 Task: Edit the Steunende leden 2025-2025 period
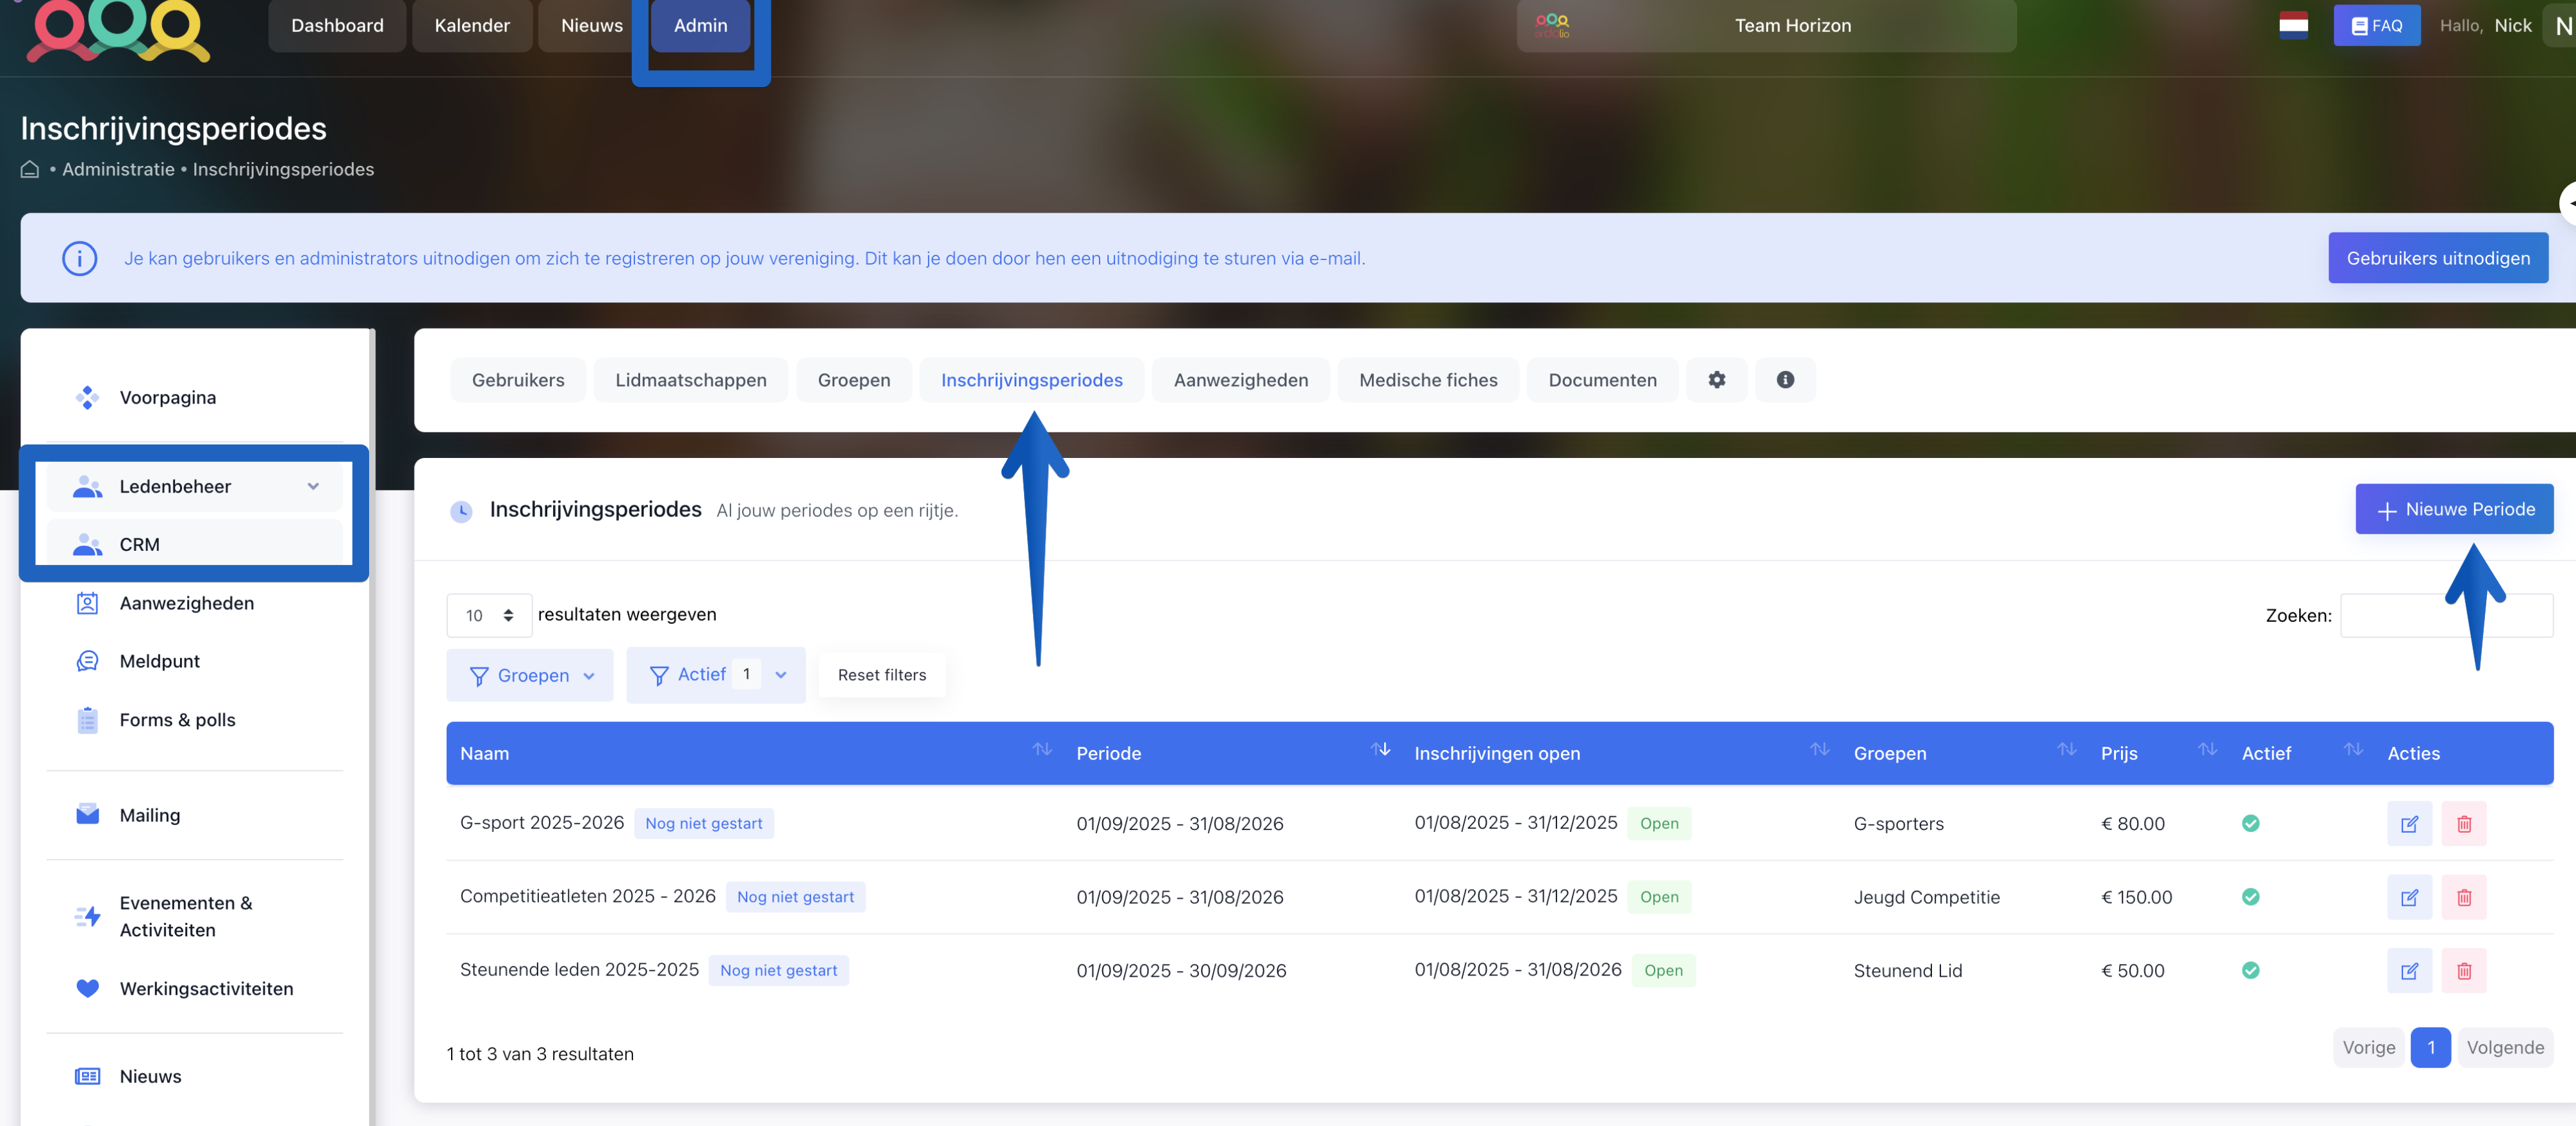(x=2409, y=971)
